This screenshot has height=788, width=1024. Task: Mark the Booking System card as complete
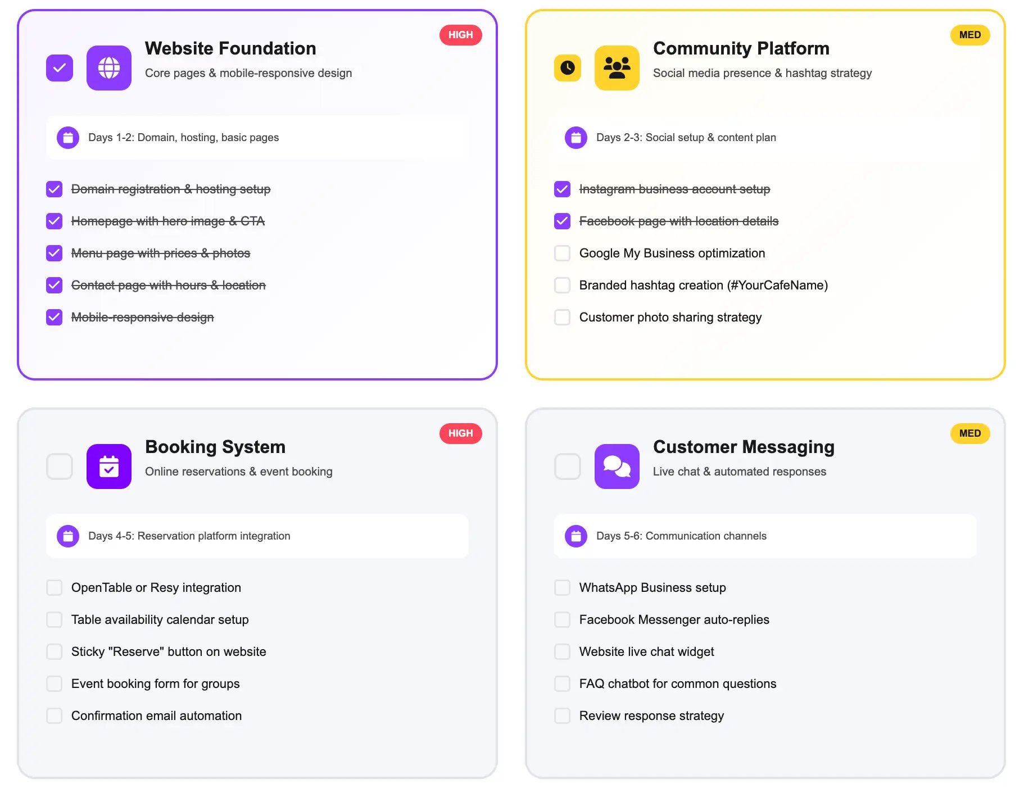pyautogui.click(x=60, y=467)
